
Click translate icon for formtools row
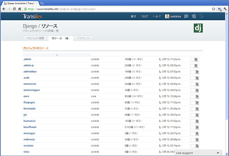[197, 109]
